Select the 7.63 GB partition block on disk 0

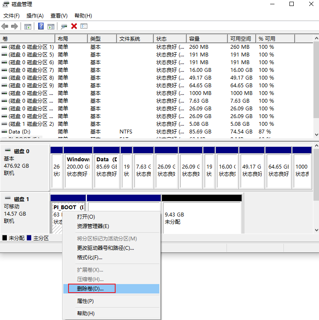coord(143,168)
